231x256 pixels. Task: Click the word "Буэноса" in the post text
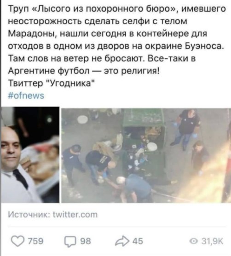(204, 46)
